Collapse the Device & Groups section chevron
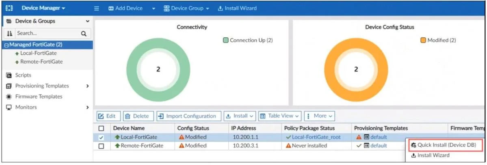Viewport: 487px width, 165px height. (88, 21)
